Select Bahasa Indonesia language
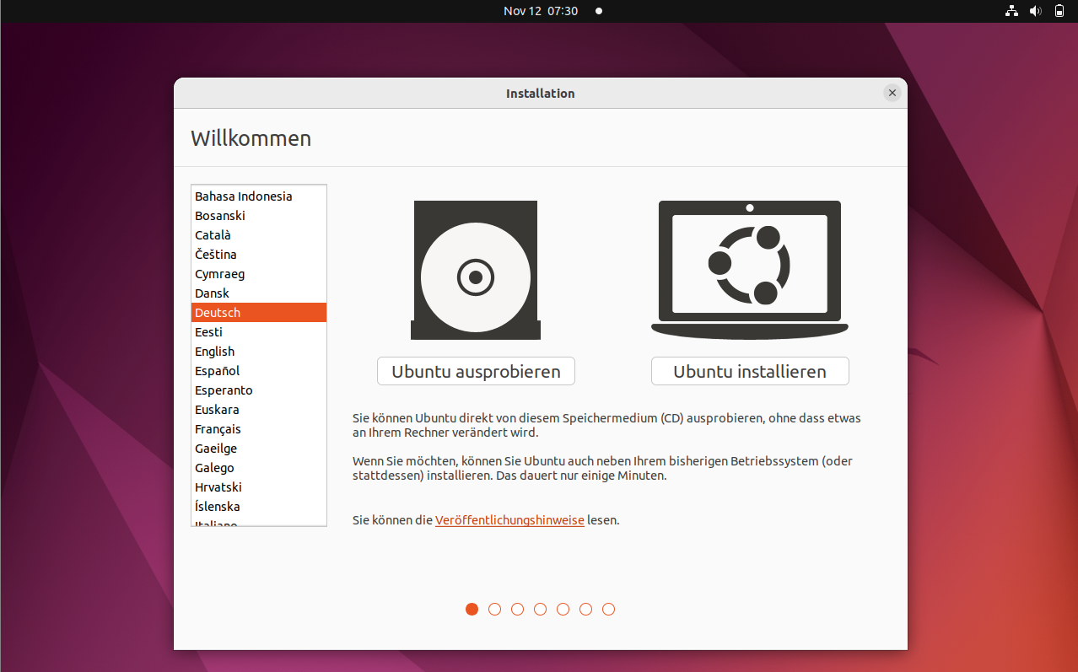This screenshot has width=1078, height=672. pyautogui.click(x=243, y=196)
